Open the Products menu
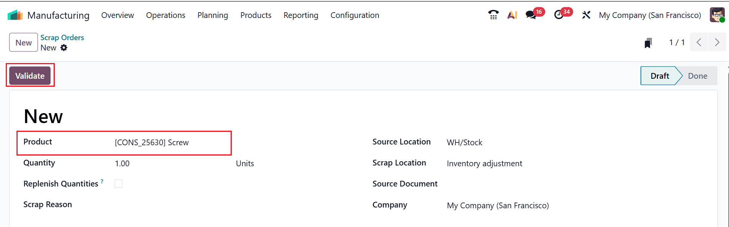 point(256,15)
